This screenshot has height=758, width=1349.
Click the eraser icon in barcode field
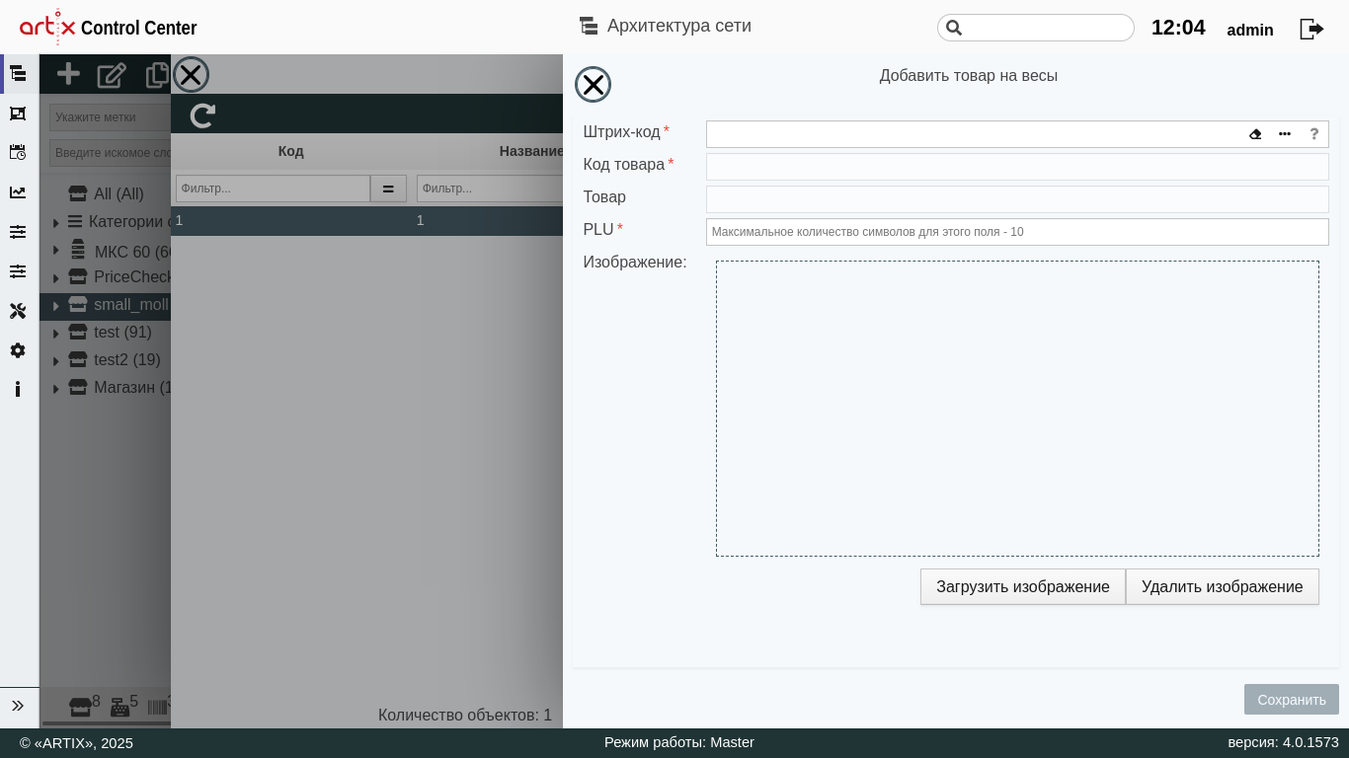tap(1255, 134)
